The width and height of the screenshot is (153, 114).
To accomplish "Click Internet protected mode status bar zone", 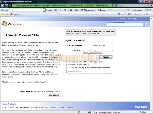I will (x=104, y=112).
